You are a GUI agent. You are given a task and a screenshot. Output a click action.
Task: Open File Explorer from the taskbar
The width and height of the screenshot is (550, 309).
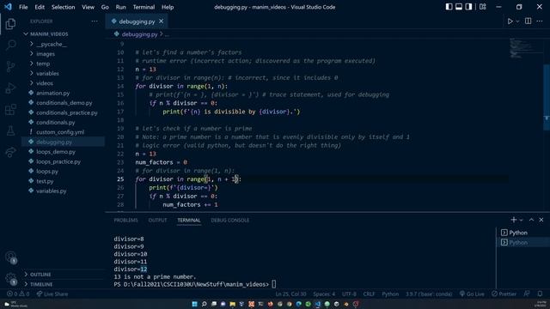tap(233, 304)
